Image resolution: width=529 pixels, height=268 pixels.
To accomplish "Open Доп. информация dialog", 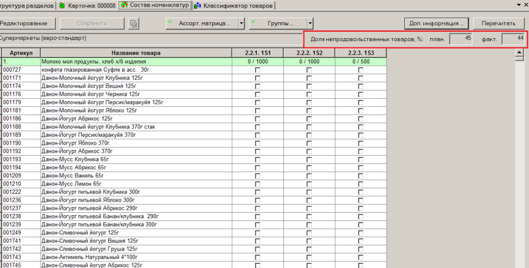I will [437, 24].
